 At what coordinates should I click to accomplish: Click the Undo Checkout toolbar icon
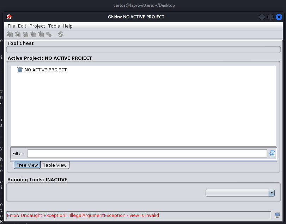coord(41,34)
